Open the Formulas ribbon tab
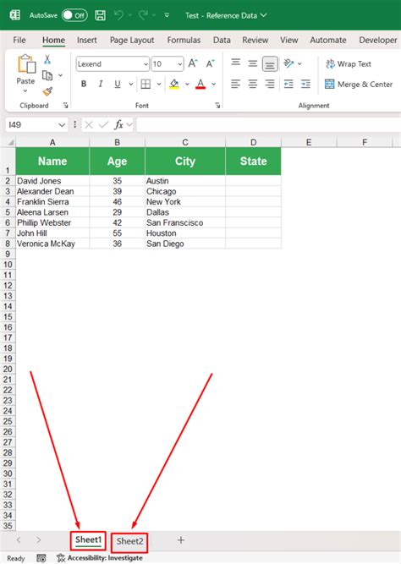The width and height of the screenshot is (401, 564). [x=184, y=40]
